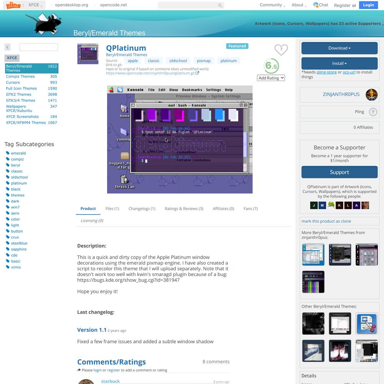This screenshot has width=384, height=384.
Task: Click the ocs-url link
Action: tap(349, 72)
